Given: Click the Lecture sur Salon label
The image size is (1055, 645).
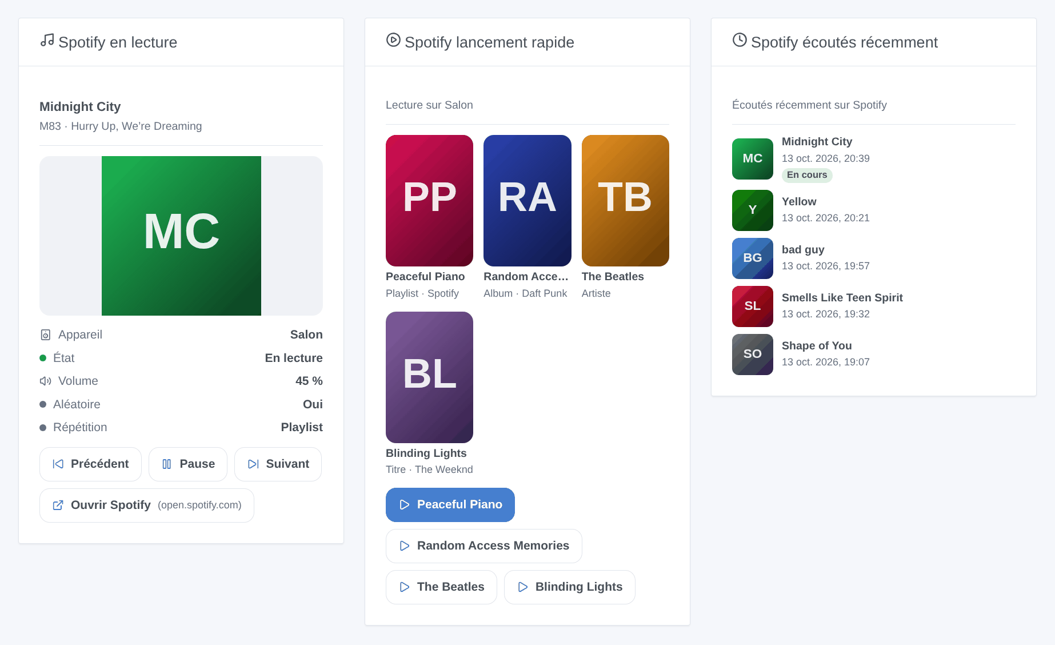Looking at the screenshot, I should (429, 105).
